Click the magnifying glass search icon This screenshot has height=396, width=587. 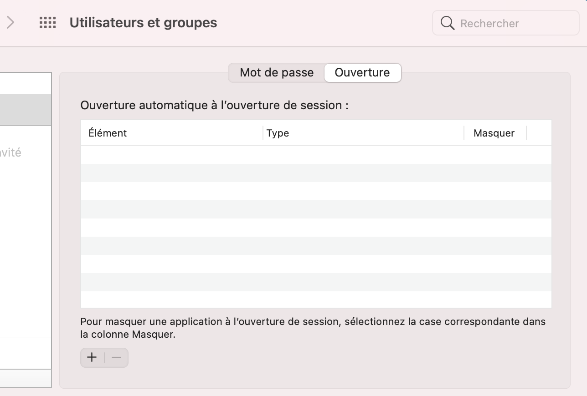pos(448,23)
